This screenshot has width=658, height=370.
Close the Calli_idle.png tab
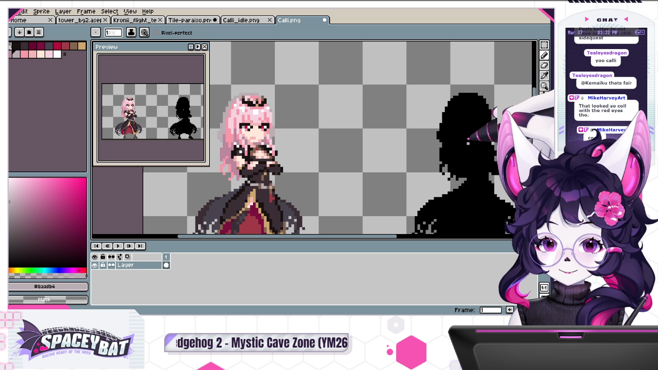click(269, 20)
